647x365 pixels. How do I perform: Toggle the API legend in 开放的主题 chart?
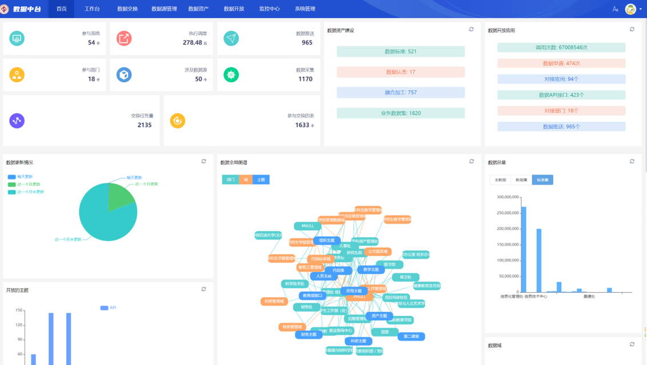tap(108, 308)
